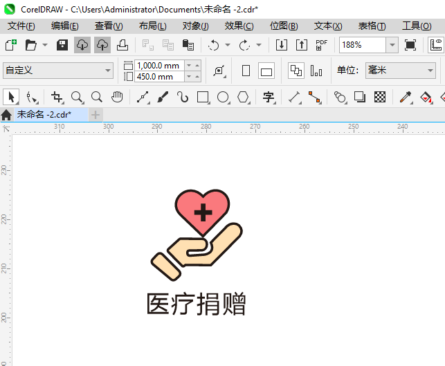The width and height of the screenshot is (445, 366).
Task: Open the 表格(T) menu
Action: [x=372, y=26]
